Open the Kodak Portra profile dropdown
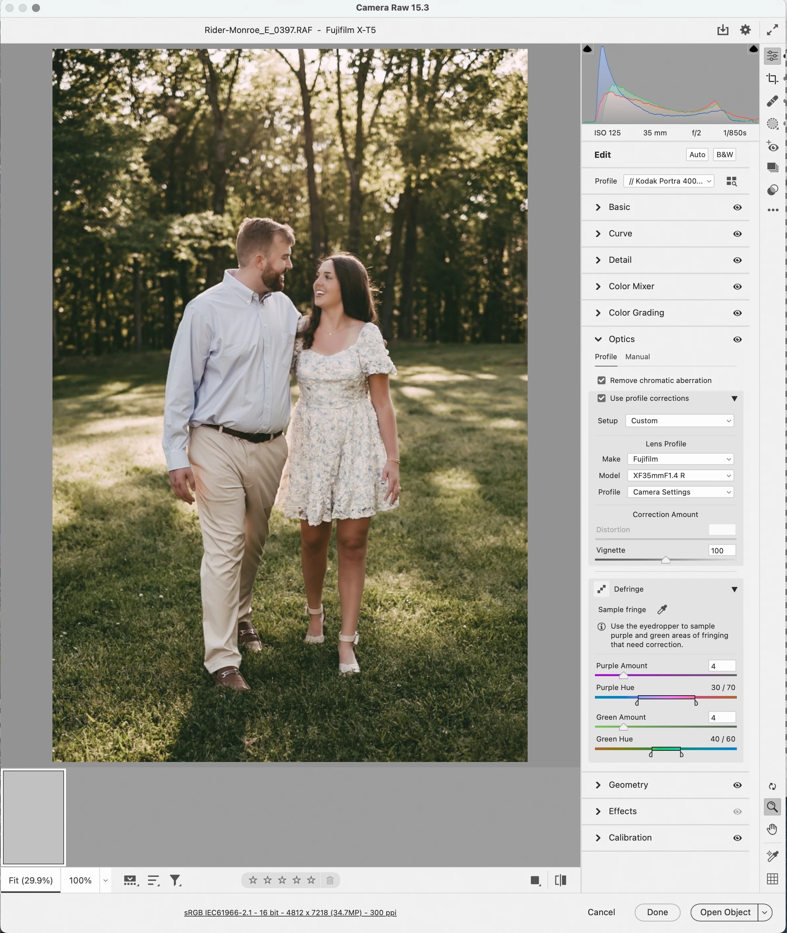The image size is (787, 933). 668,181
